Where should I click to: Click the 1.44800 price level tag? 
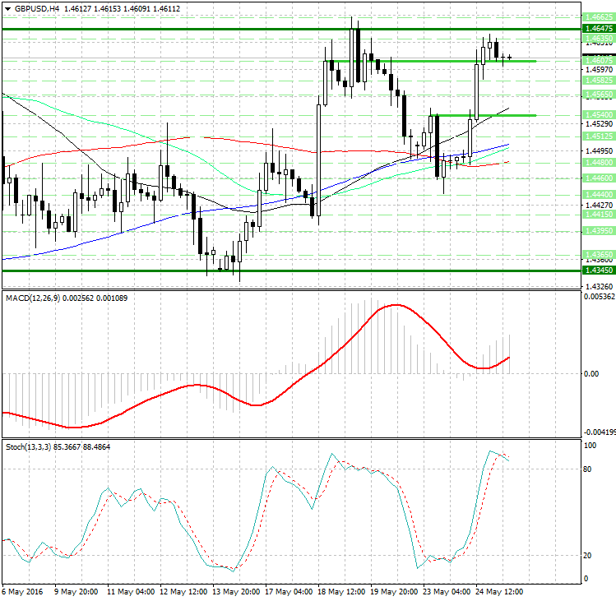tap(596, 163)
